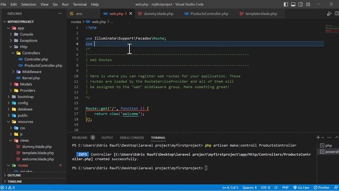
Task: Toggle the secondary sidebar layout icon
Action: [300, 4]
